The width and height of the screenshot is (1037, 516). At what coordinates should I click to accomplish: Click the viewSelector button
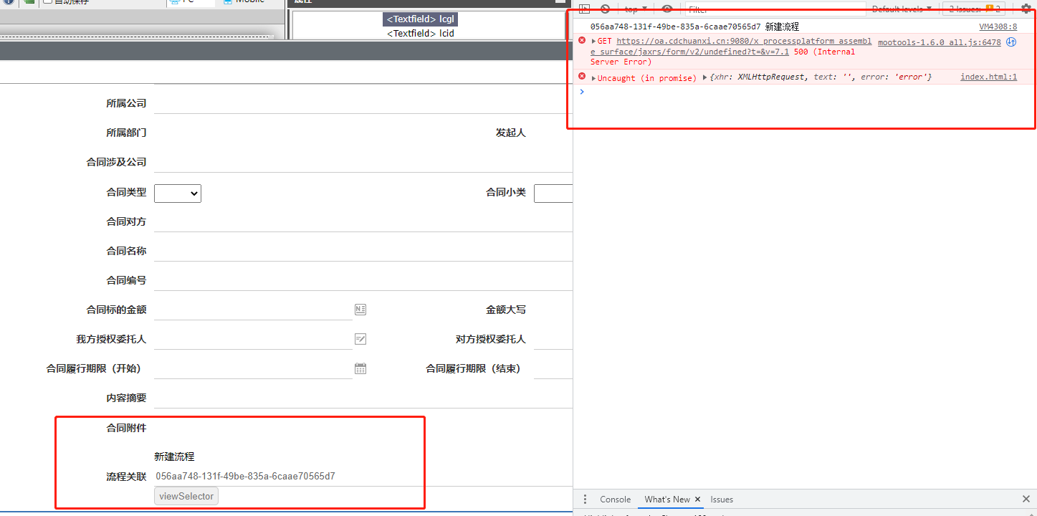click(186, 495)
